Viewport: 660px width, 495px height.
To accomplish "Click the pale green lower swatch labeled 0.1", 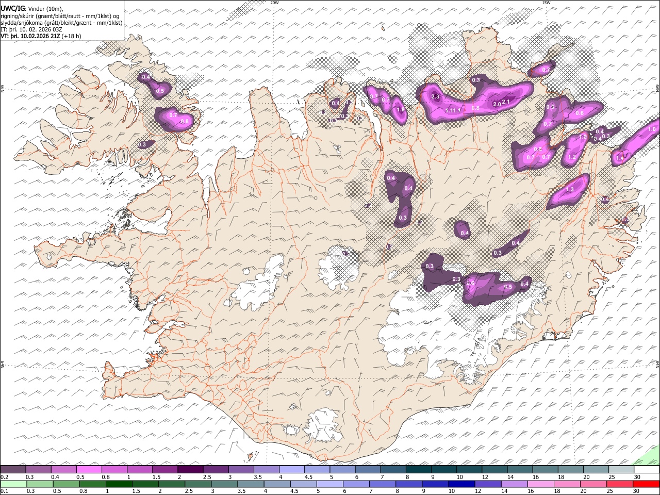I will (x=13, y=484).
